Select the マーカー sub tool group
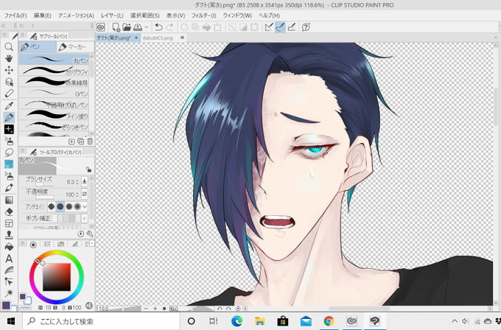The width and height of the screenshot is (501, 330). 75,47
